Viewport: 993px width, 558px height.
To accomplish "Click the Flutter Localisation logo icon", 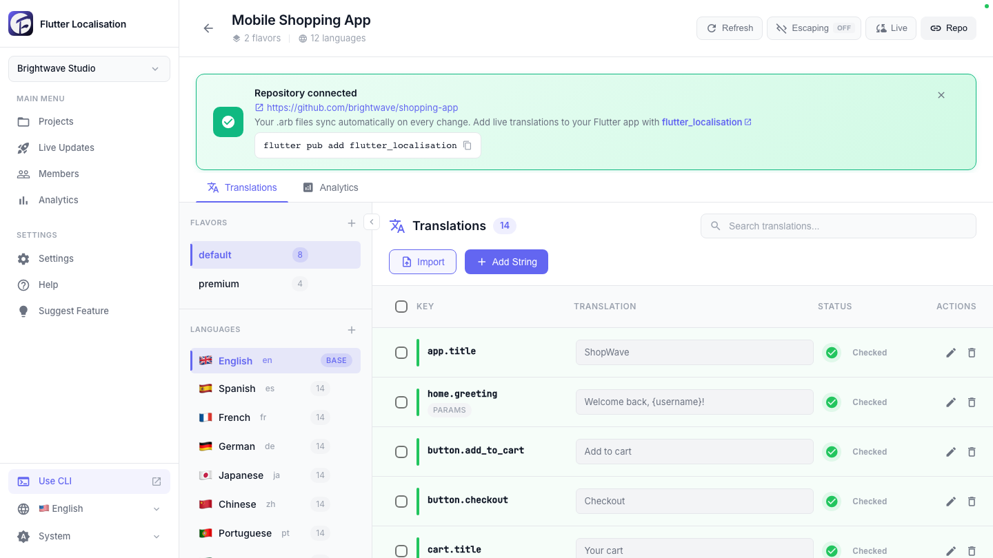I will click(x=21, y=23).
